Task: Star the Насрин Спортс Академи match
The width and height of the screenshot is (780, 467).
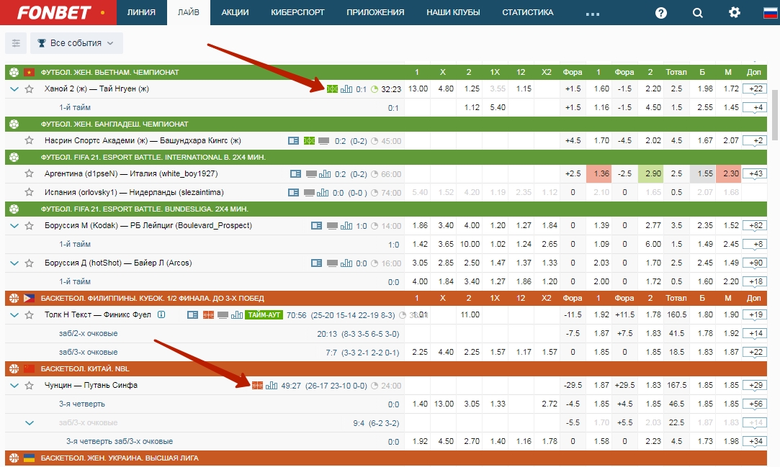Action: [30, 140]
